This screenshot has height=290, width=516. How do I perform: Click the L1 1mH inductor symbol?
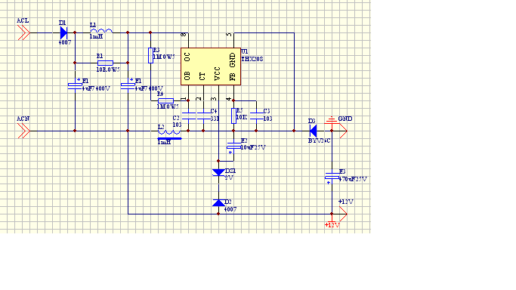101,31
